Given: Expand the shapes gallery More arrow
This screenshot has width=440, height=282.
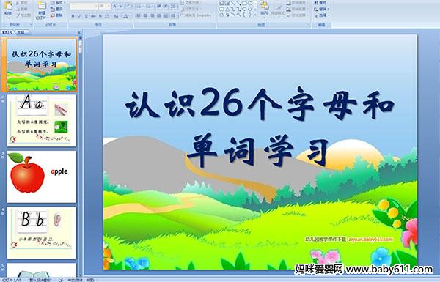Looking at the screenshot, I should click(x=255, y=15).
